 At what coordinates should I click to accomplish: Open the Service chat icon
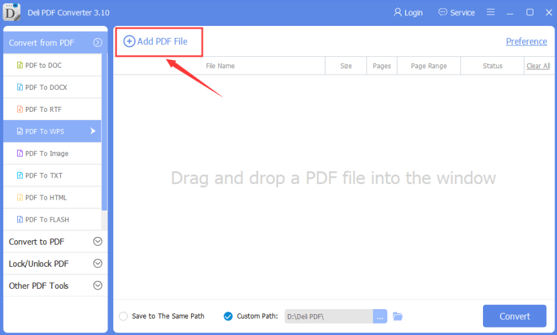click(442, 13)
